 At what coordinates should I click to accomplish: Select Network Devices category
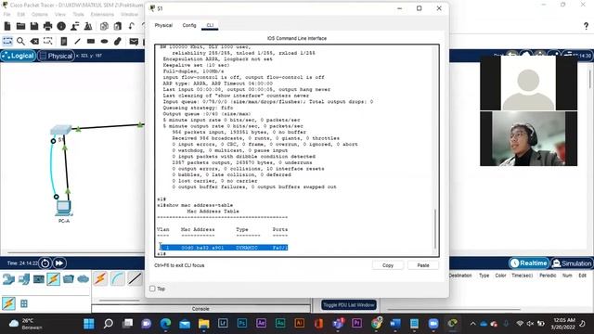tap(8, 279)
